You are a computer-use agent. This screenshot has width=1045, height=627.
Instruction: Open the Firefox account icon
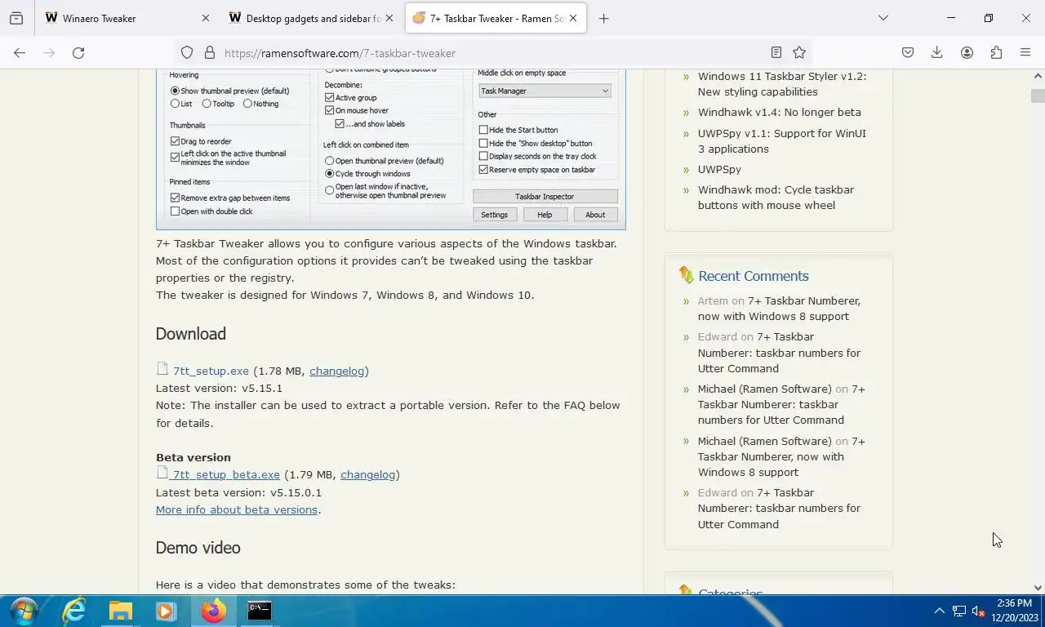[x=967, y=52]
